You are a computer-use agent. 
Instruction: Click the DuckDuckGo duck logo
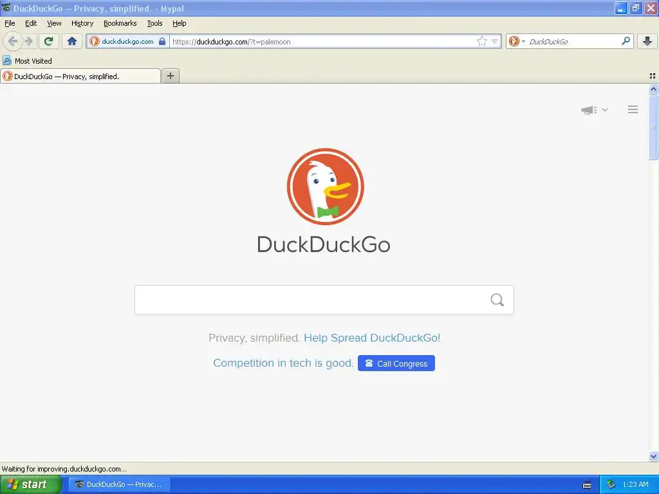(x=325, y=187)
